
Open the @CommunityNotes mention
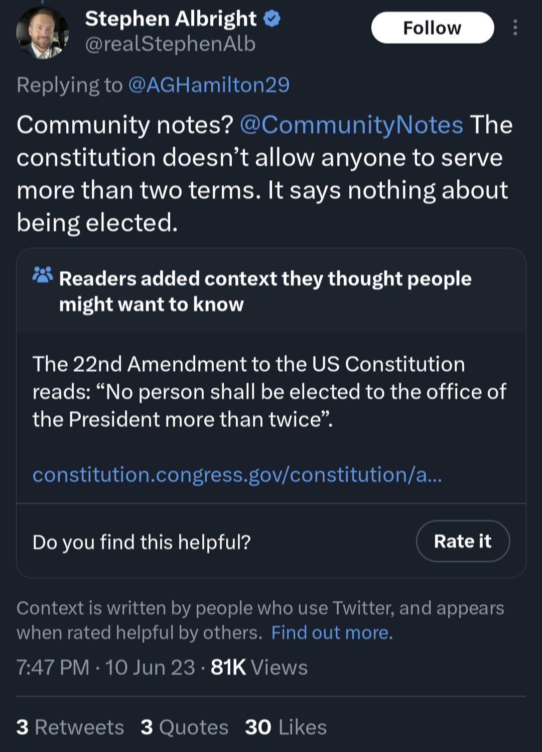351,125
